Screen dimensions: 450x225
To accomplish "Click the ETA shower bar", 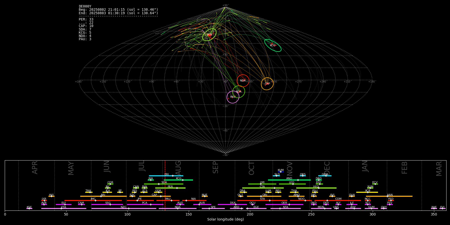I will 64,208.
